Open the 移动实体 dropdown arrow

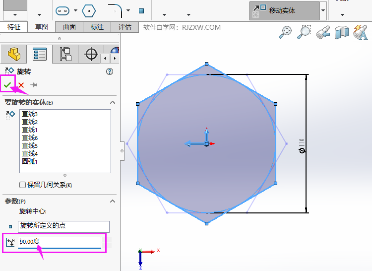(323, 10)
